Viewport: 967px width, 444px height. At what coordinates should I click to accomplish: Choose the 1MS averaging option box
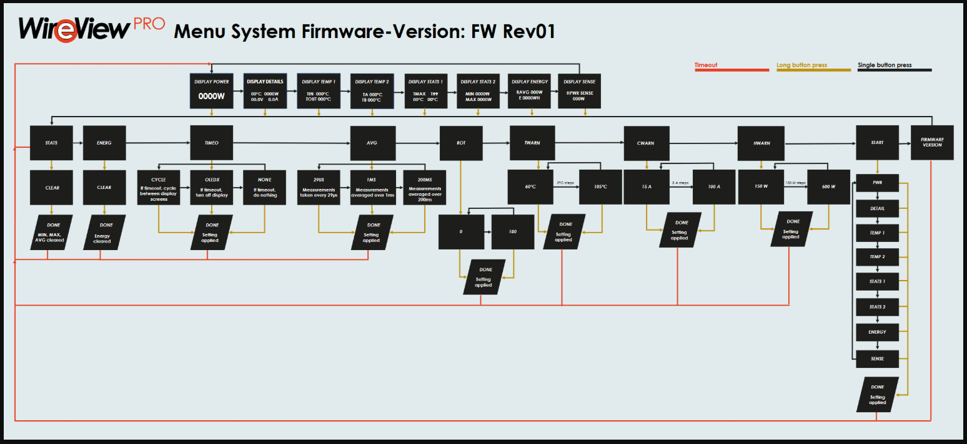coord(372,187)
